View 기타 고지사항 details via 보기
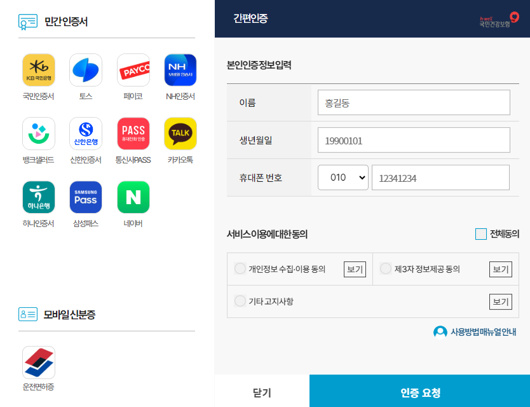Screen dimensions: 530x407 pyautogui.click(x=501, y=302)
